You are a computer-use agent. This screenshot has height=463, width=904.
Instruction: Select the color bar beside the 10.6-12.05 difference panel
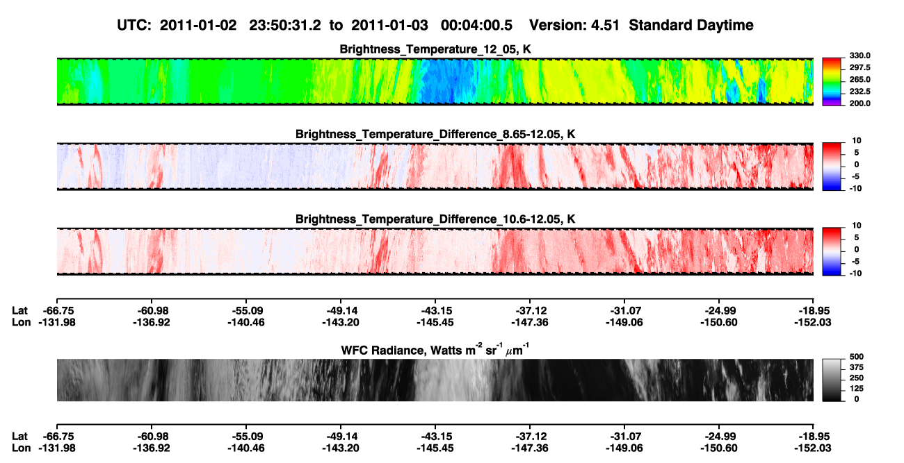point(833,251)
